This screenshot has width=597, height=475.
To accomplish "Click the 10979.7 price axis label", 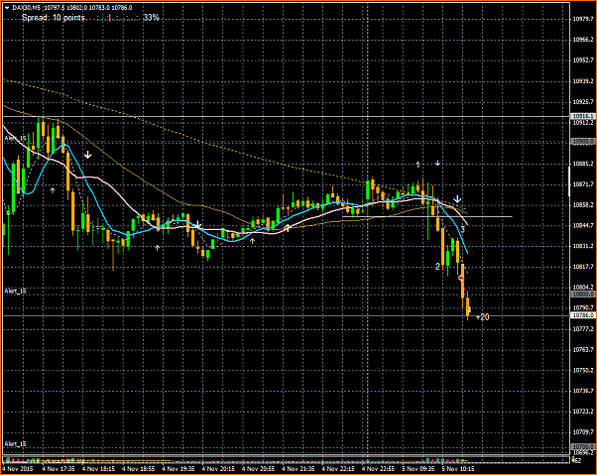I will coord(583,19).
